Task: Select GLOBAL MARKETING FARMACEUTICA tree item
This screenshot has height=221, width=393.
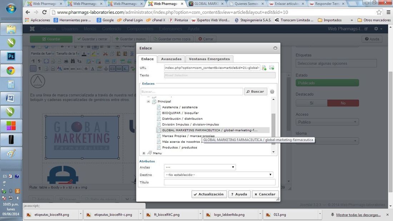Action: pyautogui.click(x=213, y=130)
